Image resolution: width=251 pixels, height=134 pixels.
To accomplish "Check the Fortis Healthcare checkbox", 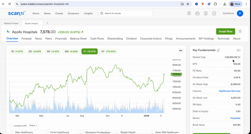I will [x=47, y=132].
